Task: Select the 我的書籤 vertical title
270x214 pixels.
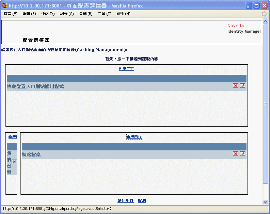Action: coord(9,163)
